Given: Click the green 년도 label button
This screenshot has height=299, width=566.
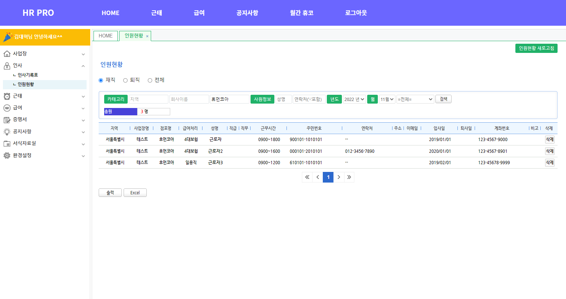Looking at the screenshot, I should coord(334,99).
